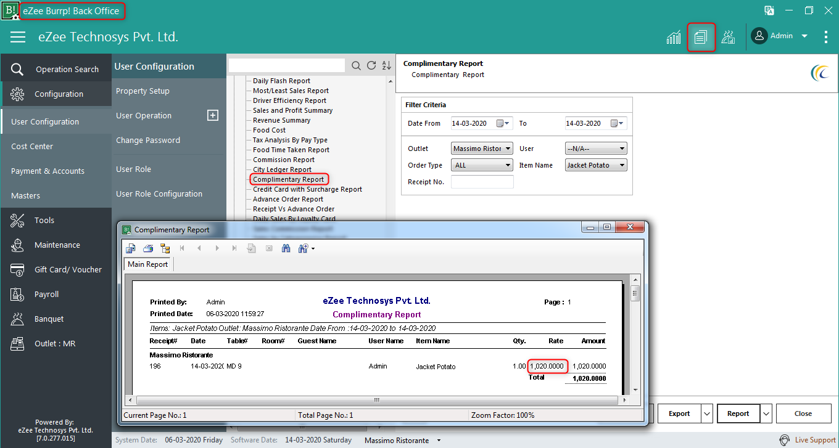Open Property Setup in User Configuration
Image resolution: width=839 pixels, height=448 pixels.
pos(143,91)
